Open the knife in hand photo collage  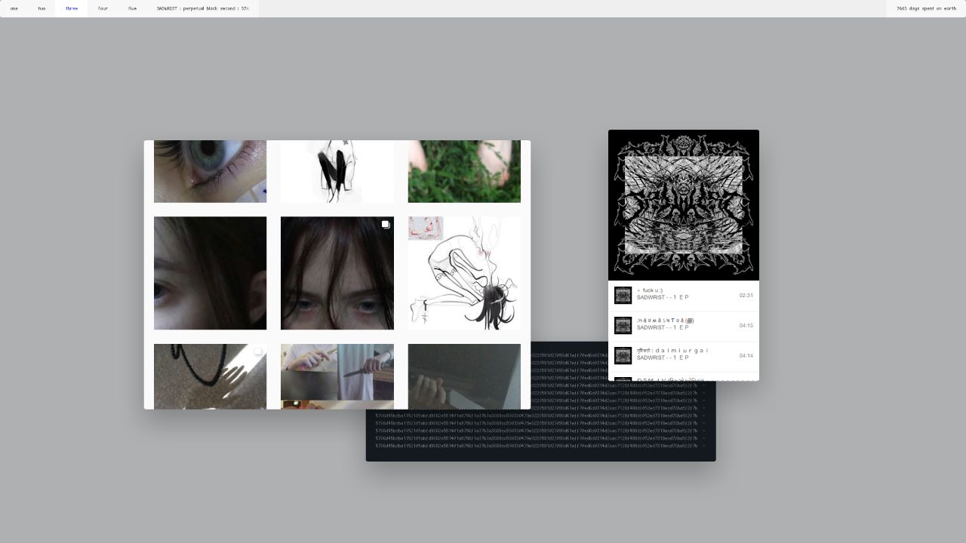click(x=337, y=376)
